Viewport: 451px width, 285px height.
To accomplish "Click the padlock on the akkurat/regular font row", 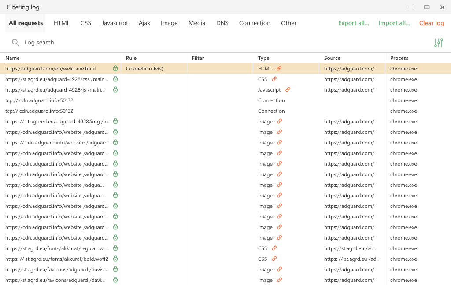I will pos(115,248).
